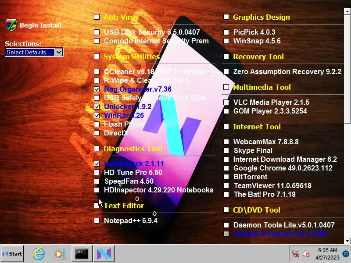Check the Skype Final checkbox
Image resolution: width=351 pixels, height=263 pixels.
tap(226, 150)
